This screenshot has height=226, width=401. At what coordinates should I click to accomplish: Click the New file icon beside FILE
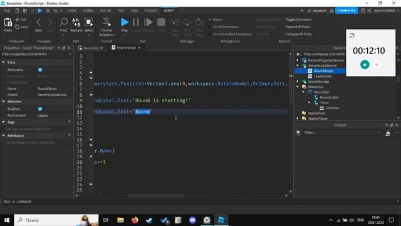pos(17,11)
